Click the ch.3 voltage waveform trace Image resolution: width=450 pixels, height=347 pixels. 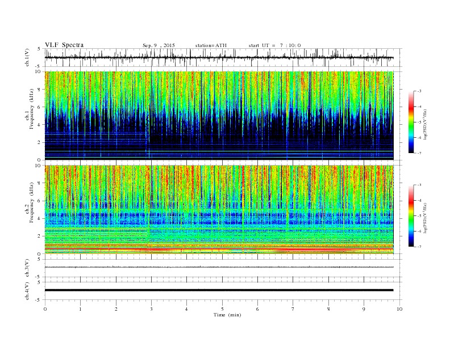coord(219,267)
